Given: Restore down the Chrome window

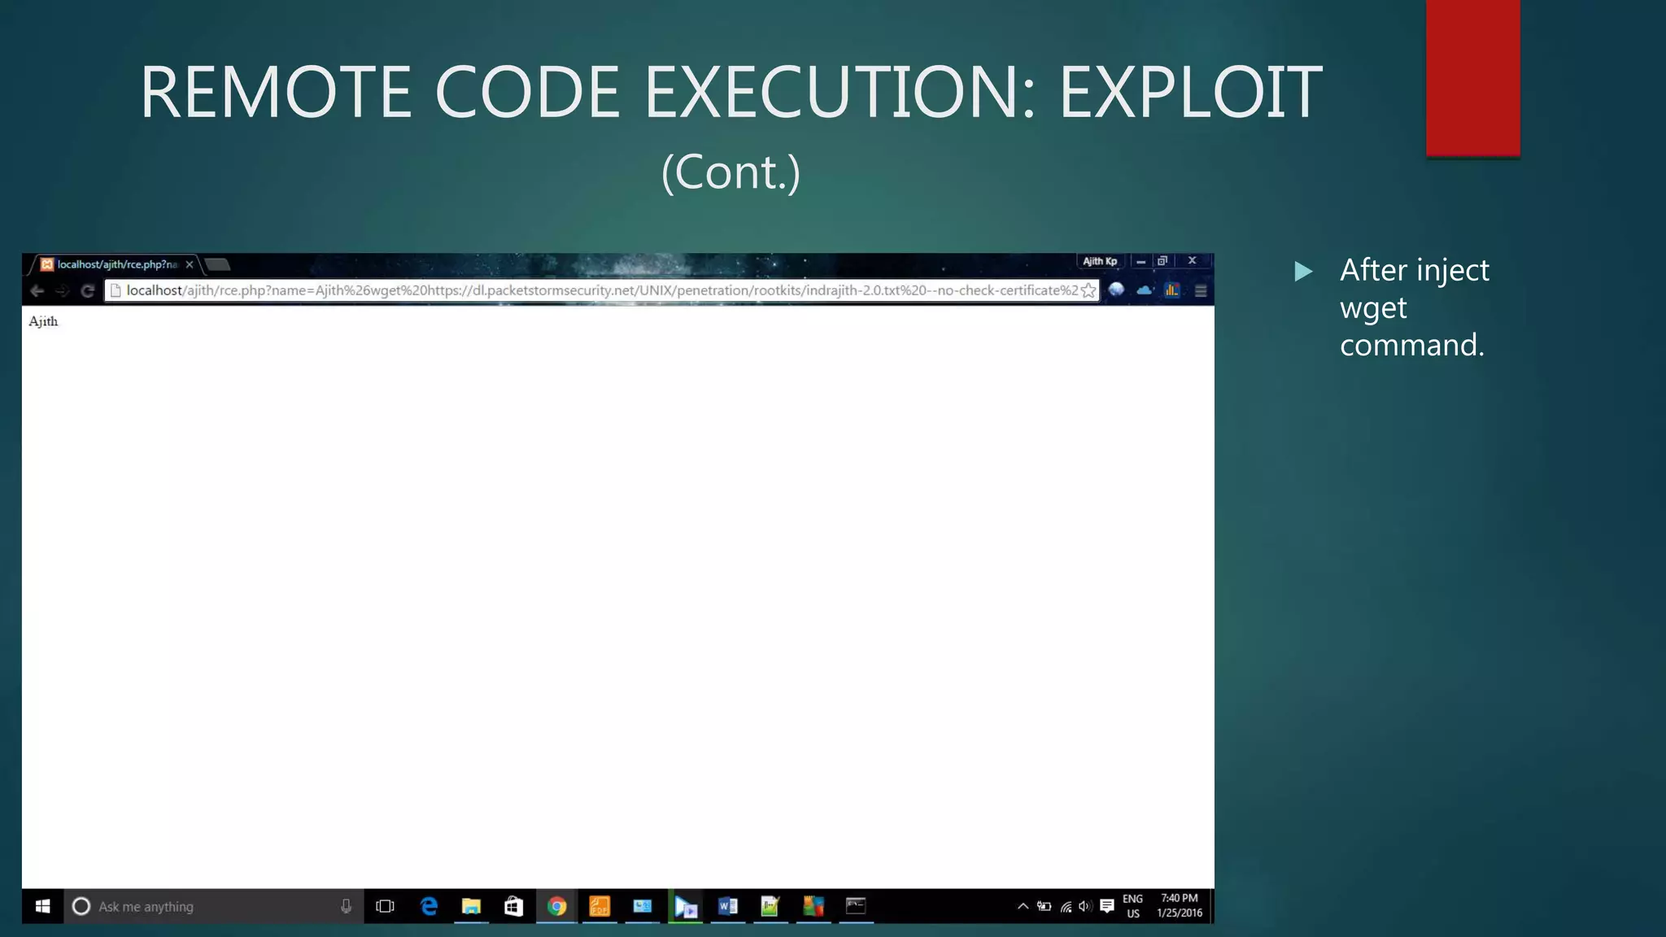Looking at the screenshot, I should point(1162,261).
